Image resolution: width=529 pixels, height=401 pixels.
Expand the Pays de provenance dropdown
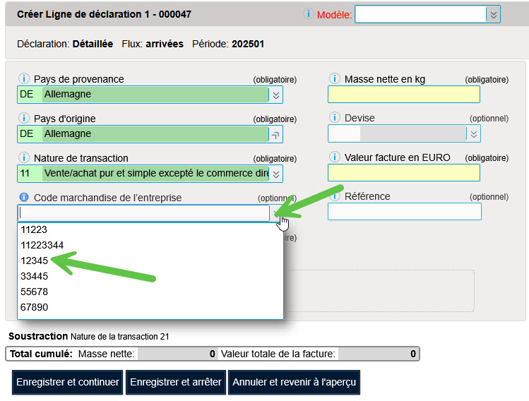[x=275, y=95]
